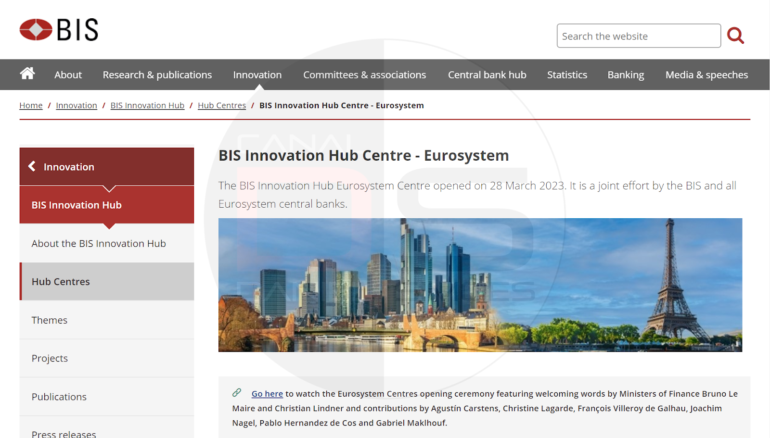Follow BIS Innovation Hub breadcrumb link

click(147, 105)
